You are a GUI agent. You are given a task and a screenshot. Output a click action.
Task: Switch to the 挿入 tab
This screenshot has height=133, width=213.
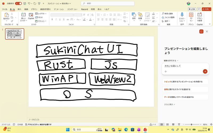(19, 9)
